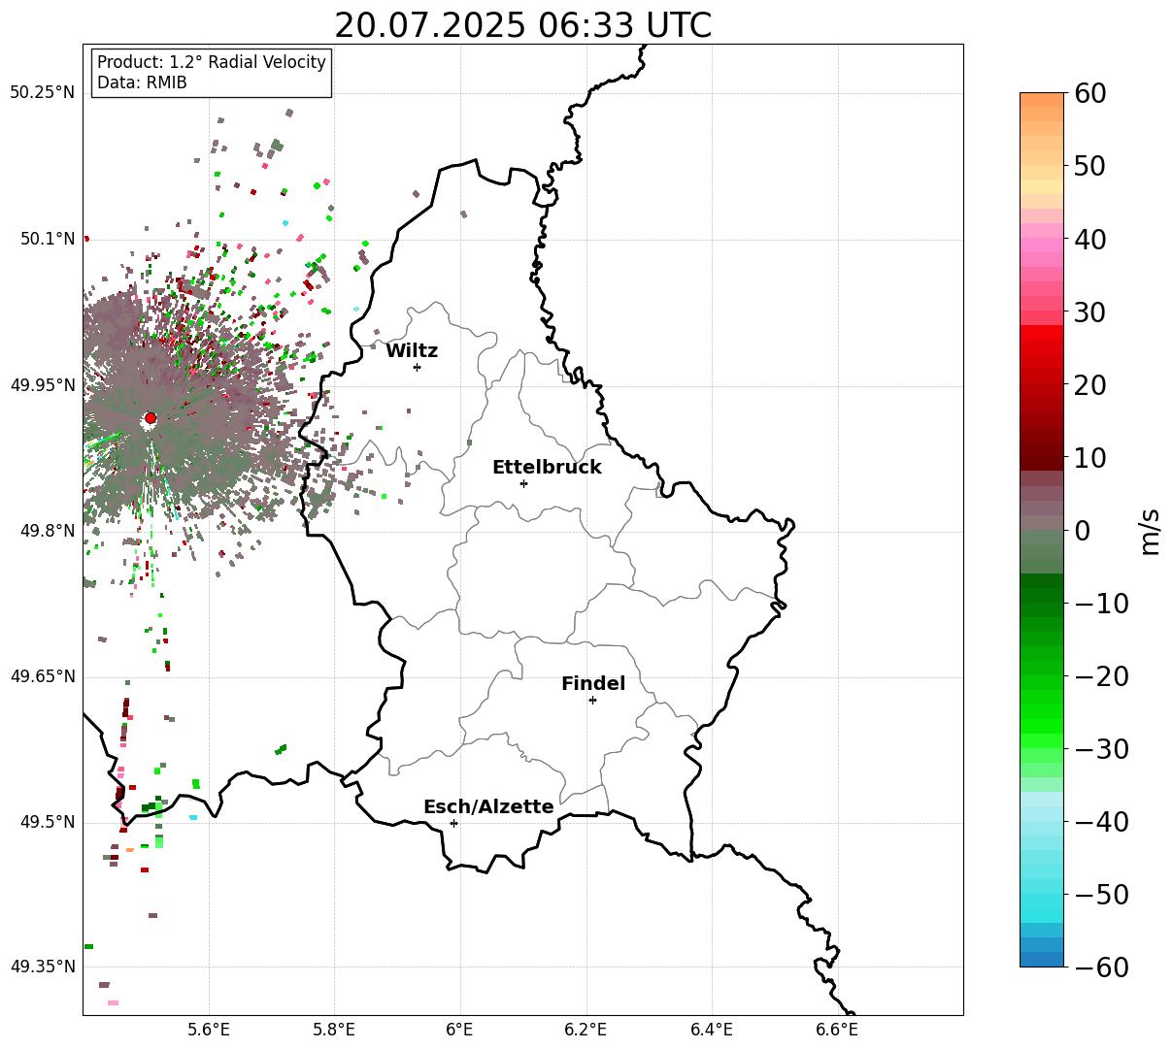The height and width of the screenshot is (1049, 1172).
Task: Click the 40 tick on the colorbar
Action: click(x=1089, y=239)
